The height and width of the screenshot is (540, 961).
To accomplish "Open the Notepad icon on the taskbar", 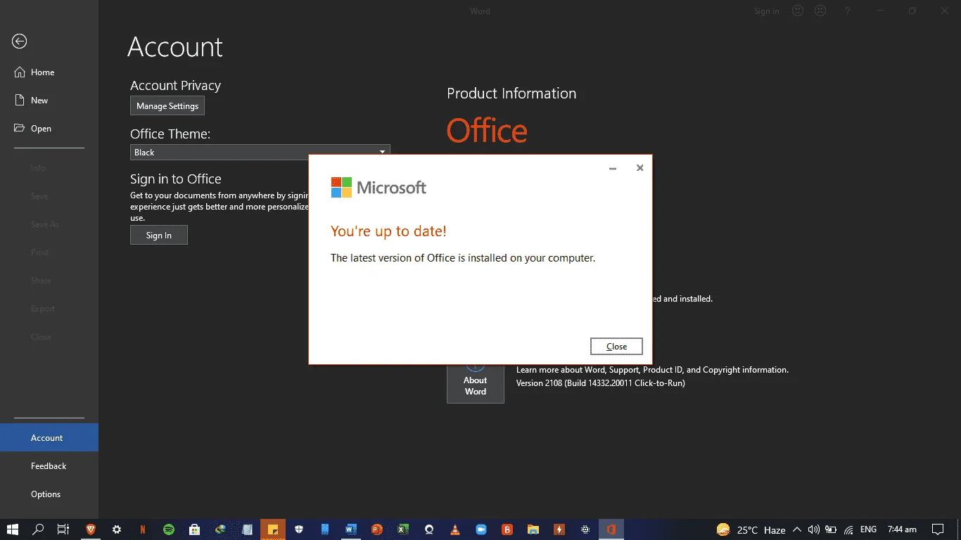I will [x=247, y=529].
